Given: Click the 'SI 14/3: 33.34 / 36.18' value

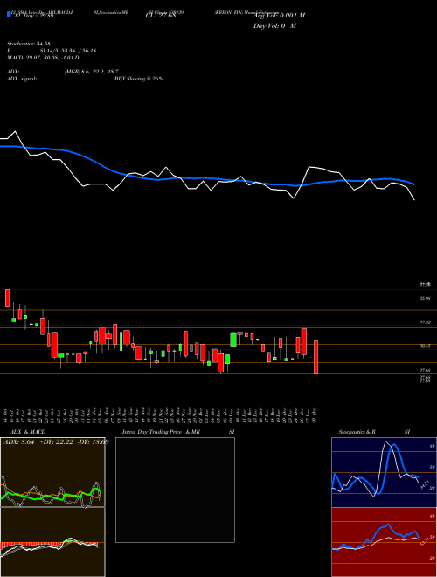Looking at the screenshot, I should pos(68,51).
